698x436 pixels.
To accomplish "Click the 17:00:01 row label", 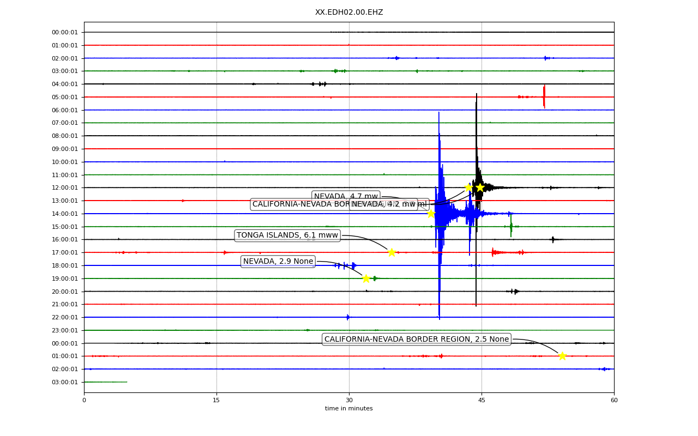I will coord(65,252).
